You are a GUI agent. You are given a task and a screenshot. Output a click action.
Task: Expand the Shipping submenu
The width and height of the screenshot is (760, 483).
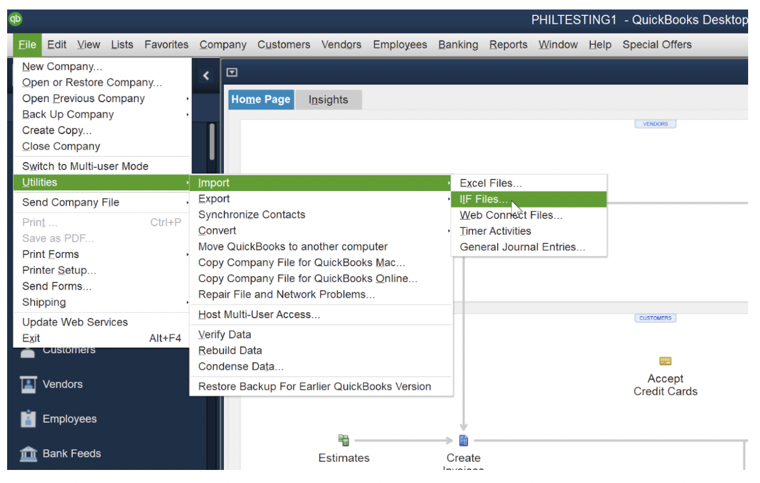click(x=102, y=302)
